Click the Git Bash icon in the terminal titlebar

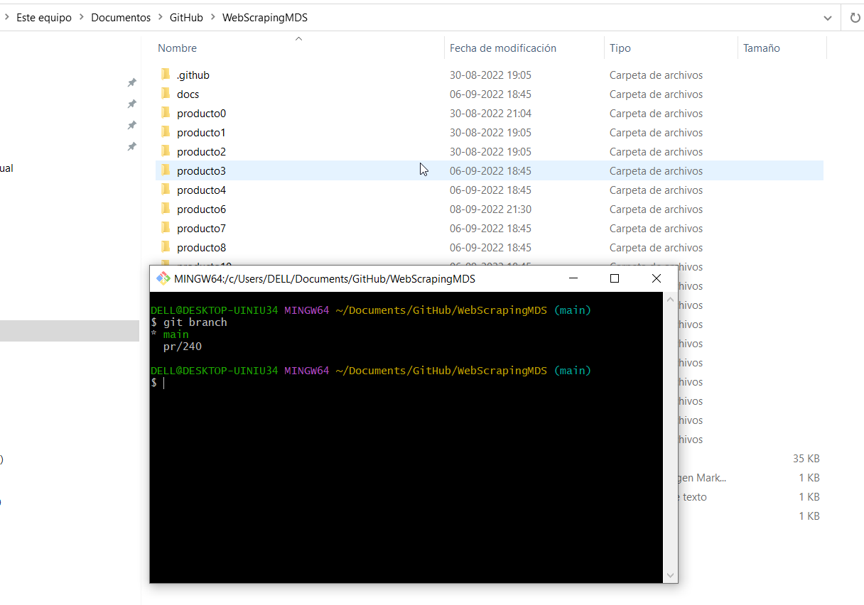point(162,278)
